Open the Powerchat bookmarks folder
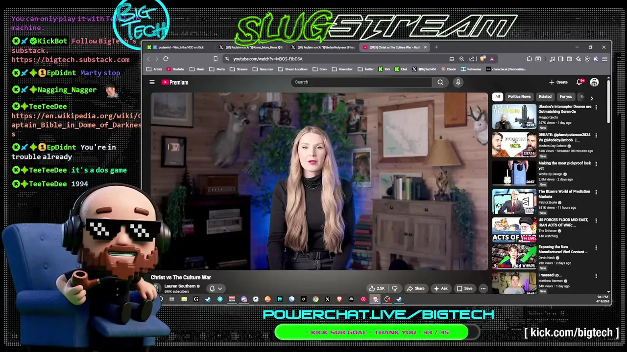627x352 pixels. 341,69
